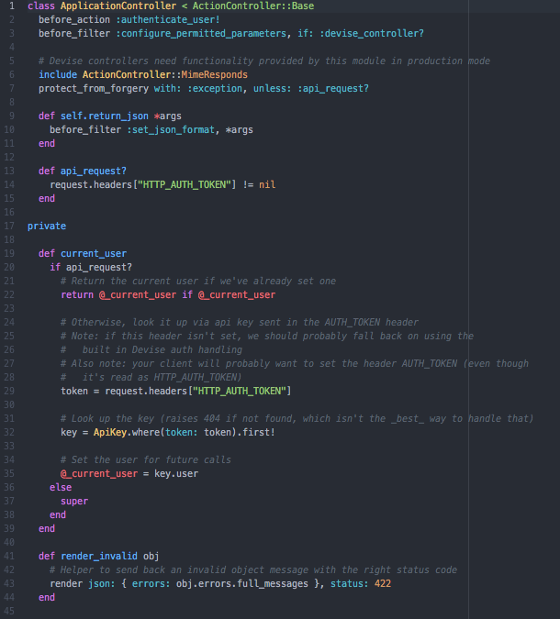Click the :devise_controller? symbol
Viewport: 560px width, 619px height.
click(x=372, y=34)
